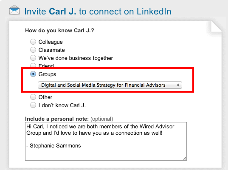Click the "Classmate" label text
This screenshot has width=228, height=170.
pyautogui.click(x=52, y=50)
